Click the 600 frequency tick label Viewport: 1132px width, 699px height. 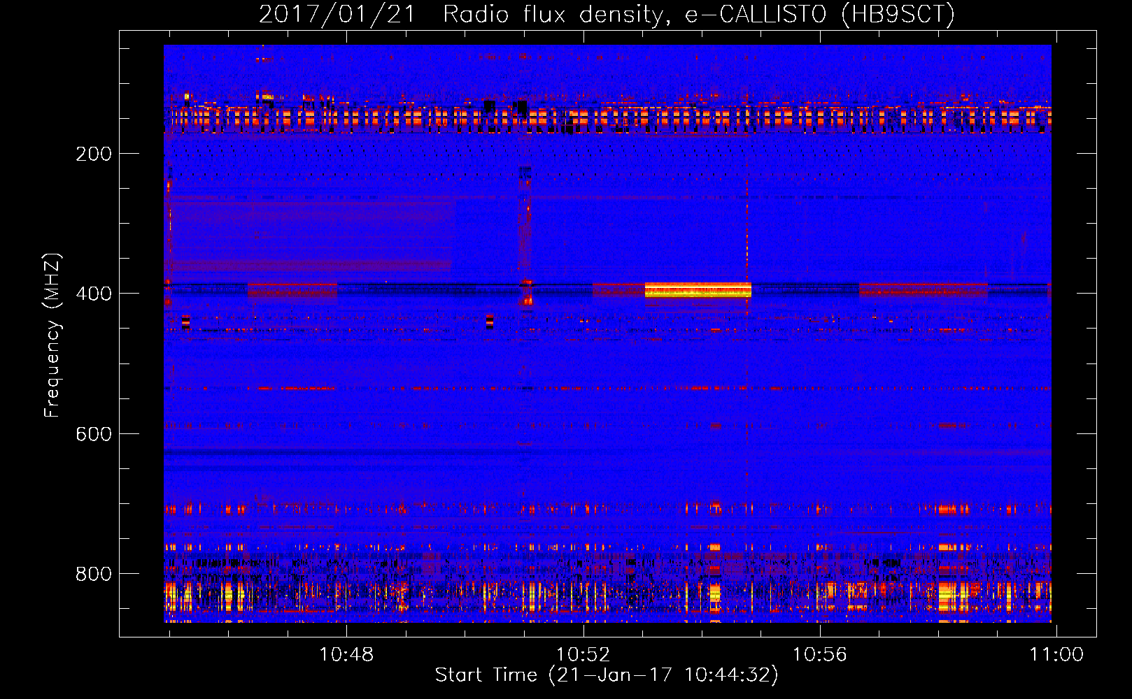pos(94,434)
